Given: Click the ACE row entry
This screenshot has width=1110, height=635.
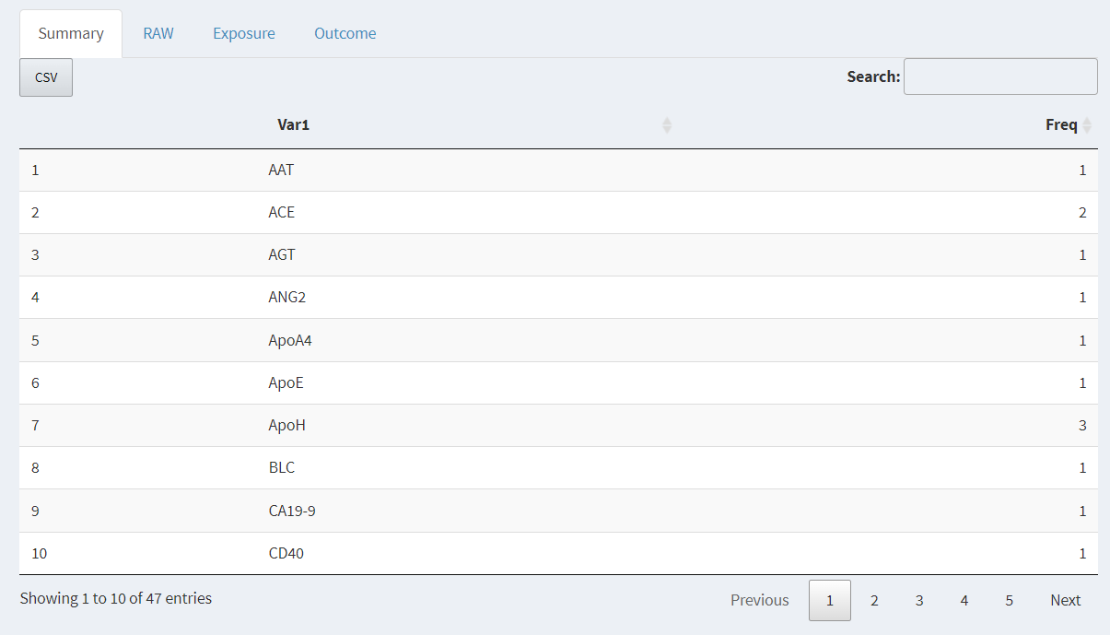Looking at the screenshot, I should point(282,212).
